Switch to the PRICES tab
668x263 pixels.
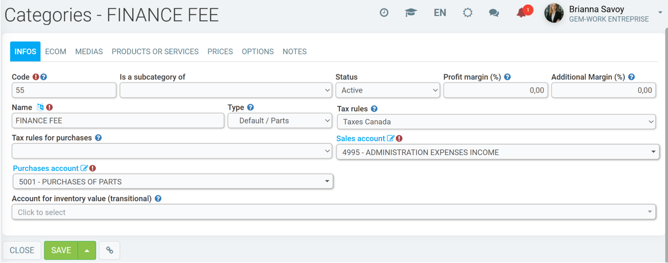[x=220, y=51]
